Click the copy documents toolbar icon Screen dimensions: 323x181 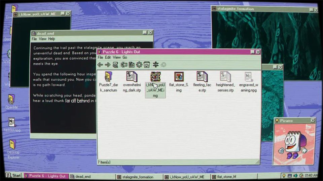[x=132, y=65]
